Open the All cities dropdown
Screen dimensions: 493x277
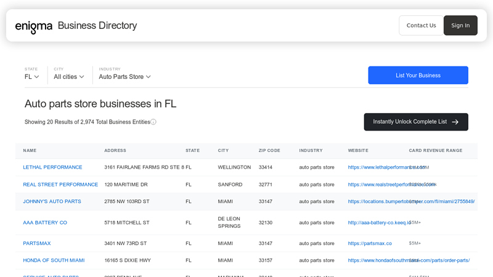click(69, 76)
